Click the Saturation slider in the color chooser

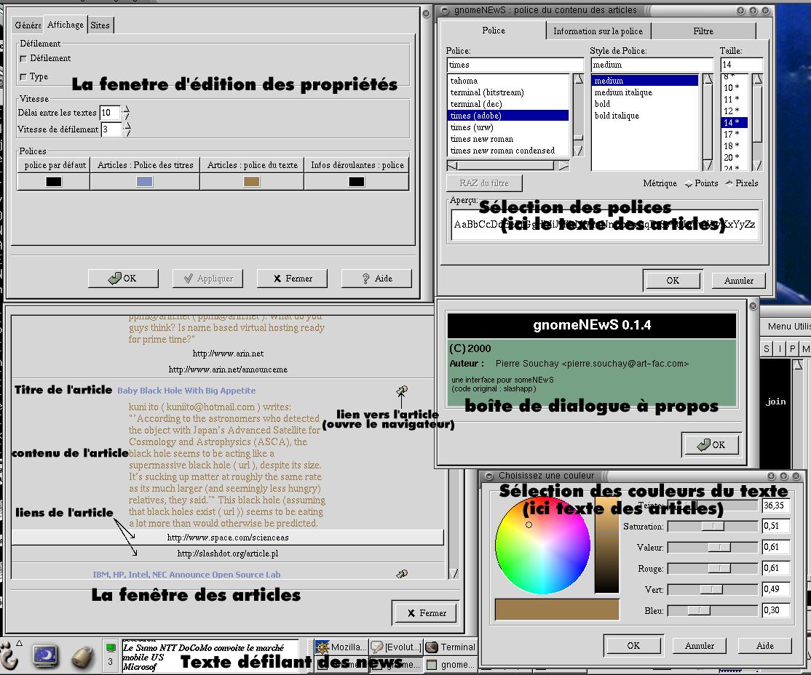(713, 526)
